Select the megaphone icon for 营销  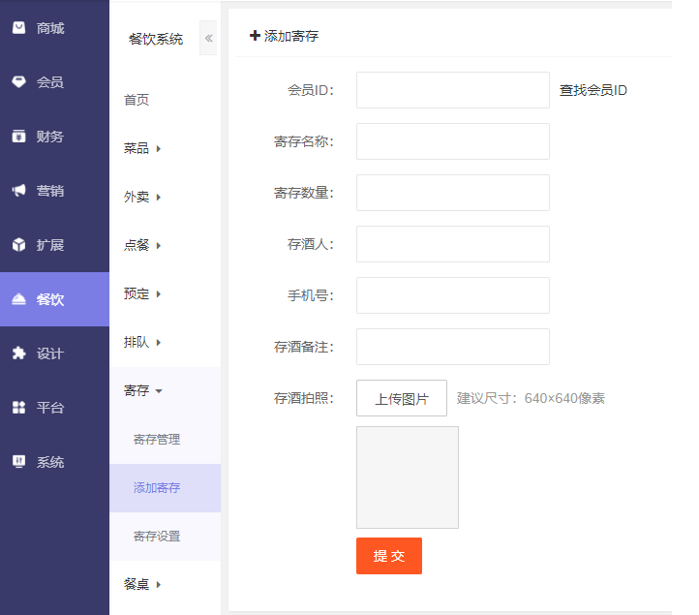click(x=18, y=191)
